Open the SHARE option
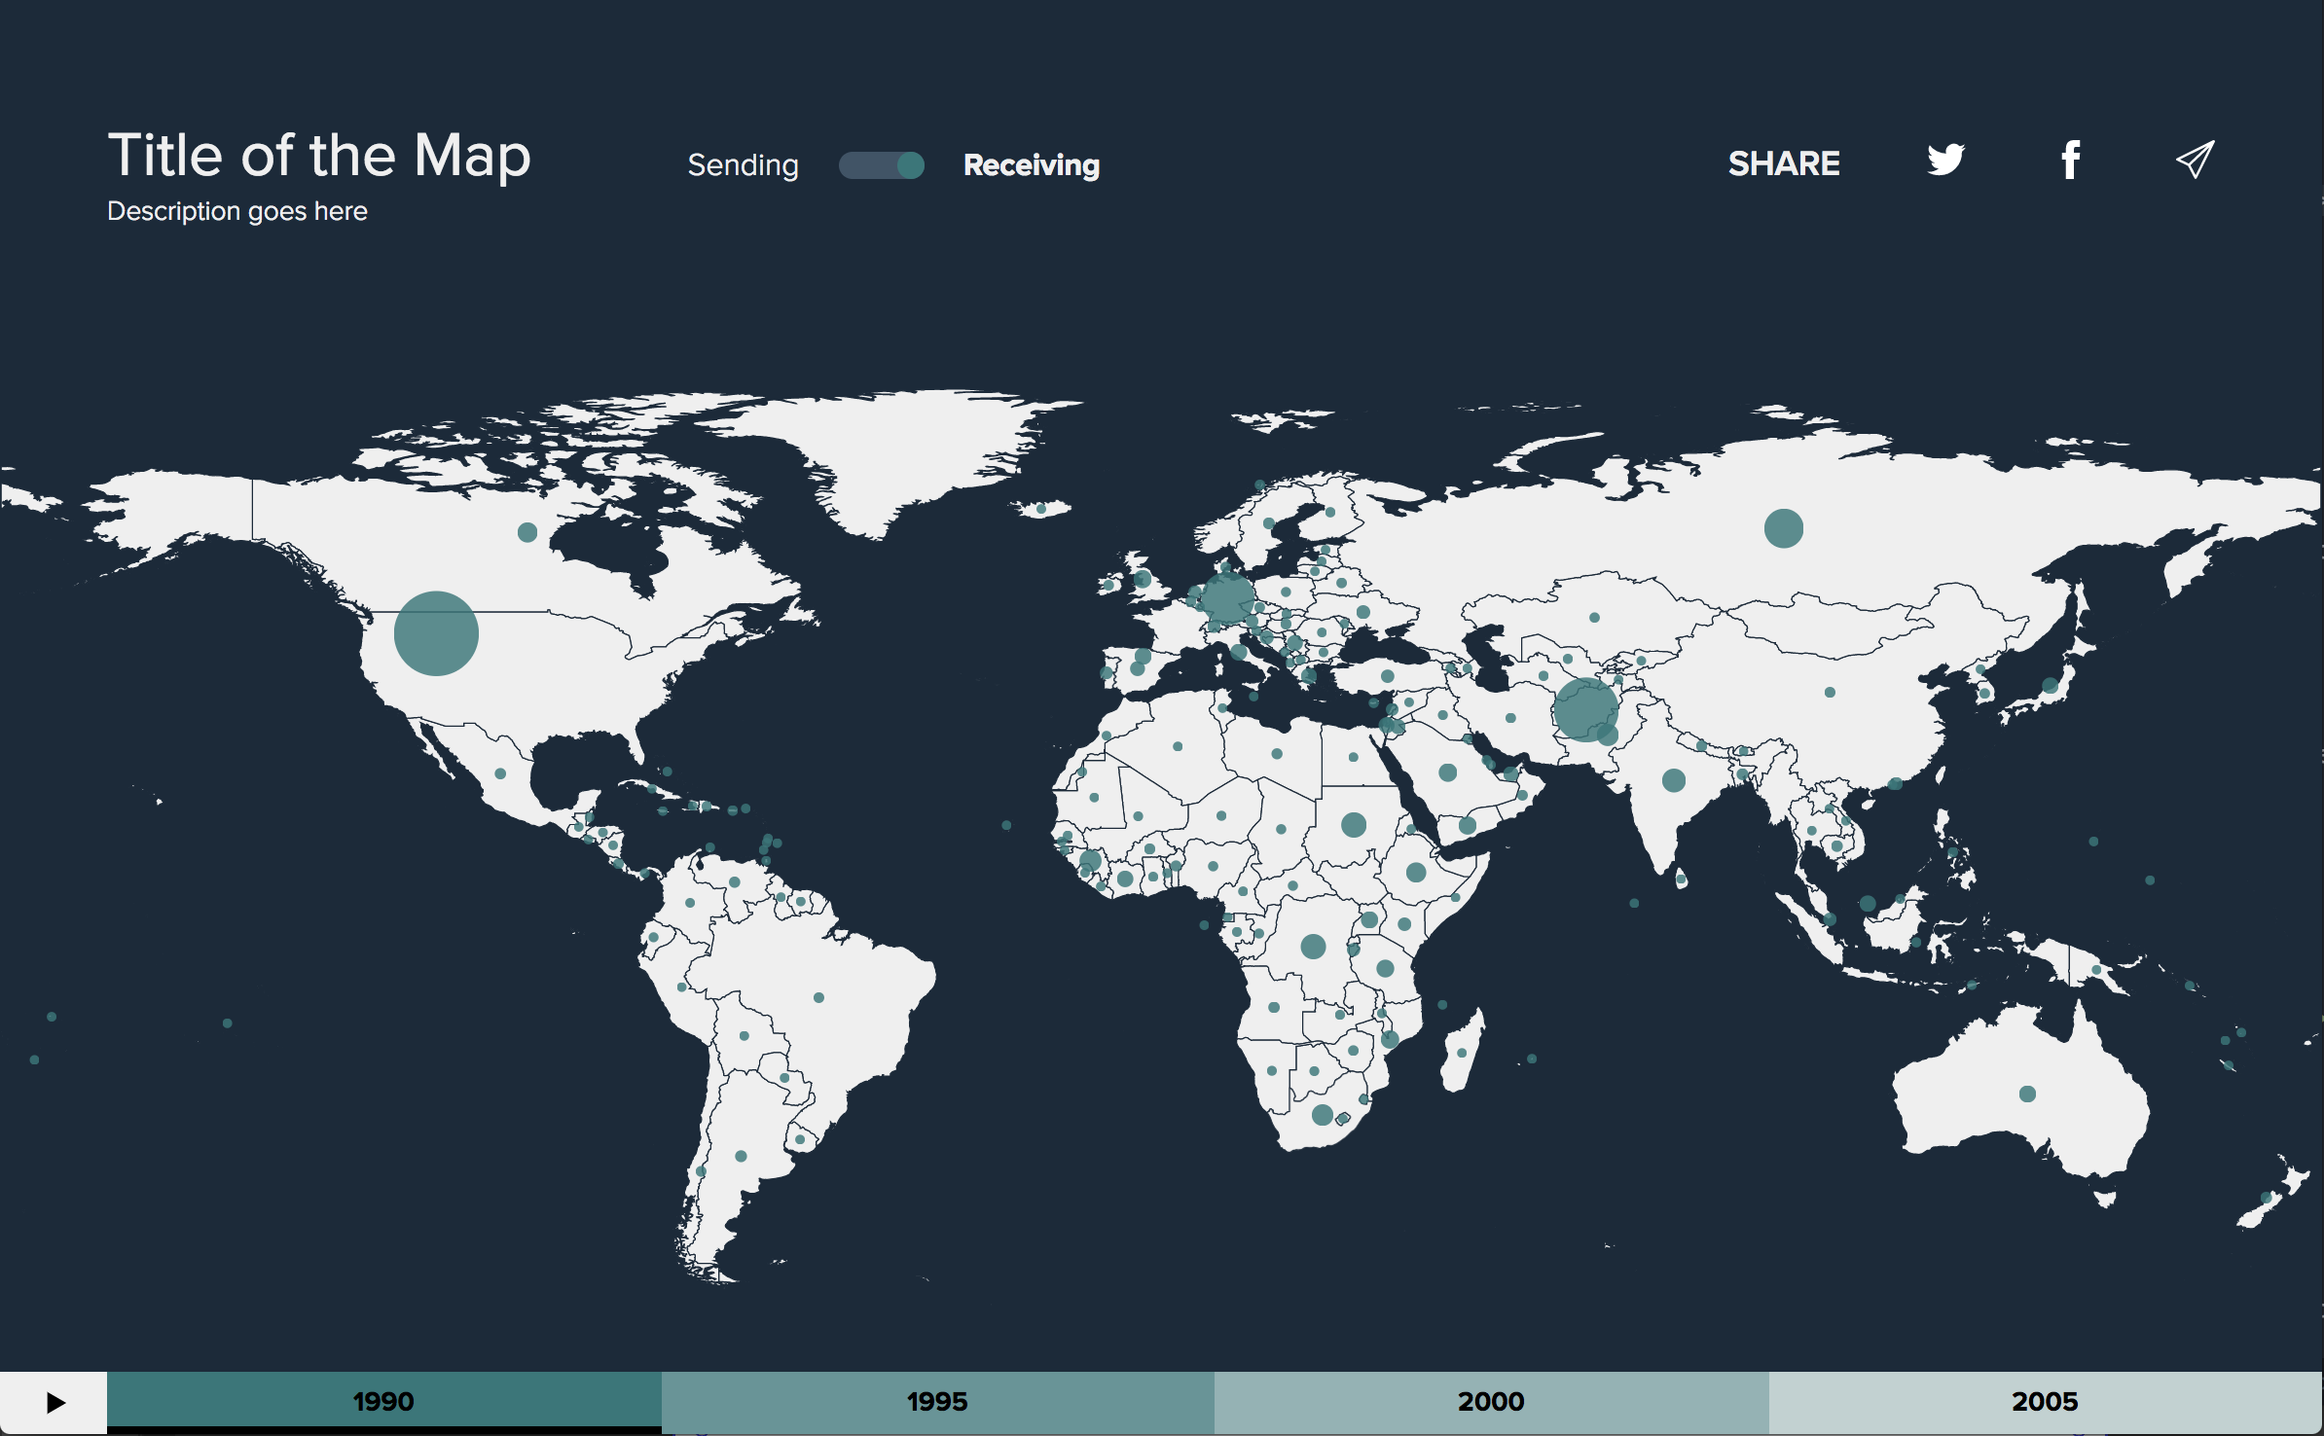 point(1784,163)
